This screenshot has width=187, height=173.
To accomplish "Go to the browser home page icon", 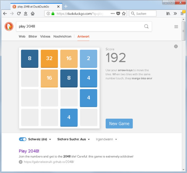I will (33, 14).
